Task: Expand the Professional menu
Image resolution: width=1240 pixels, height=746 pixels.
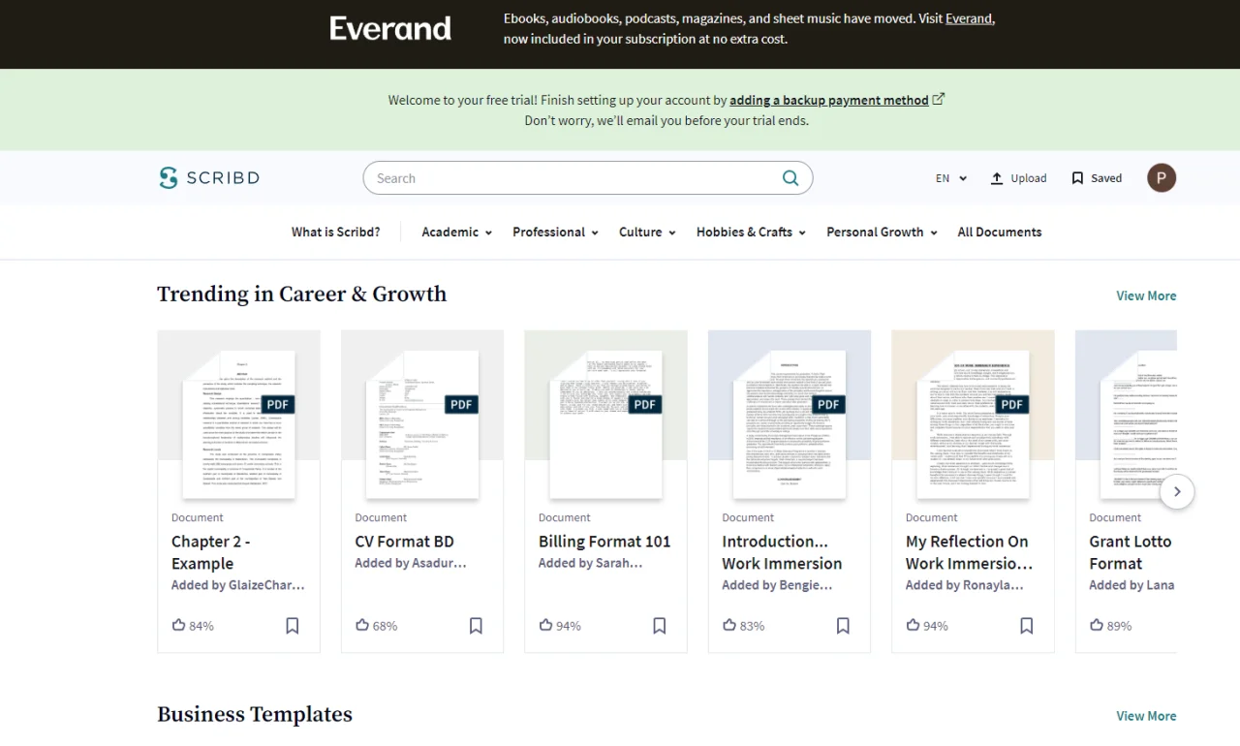Action: point(556,233)
